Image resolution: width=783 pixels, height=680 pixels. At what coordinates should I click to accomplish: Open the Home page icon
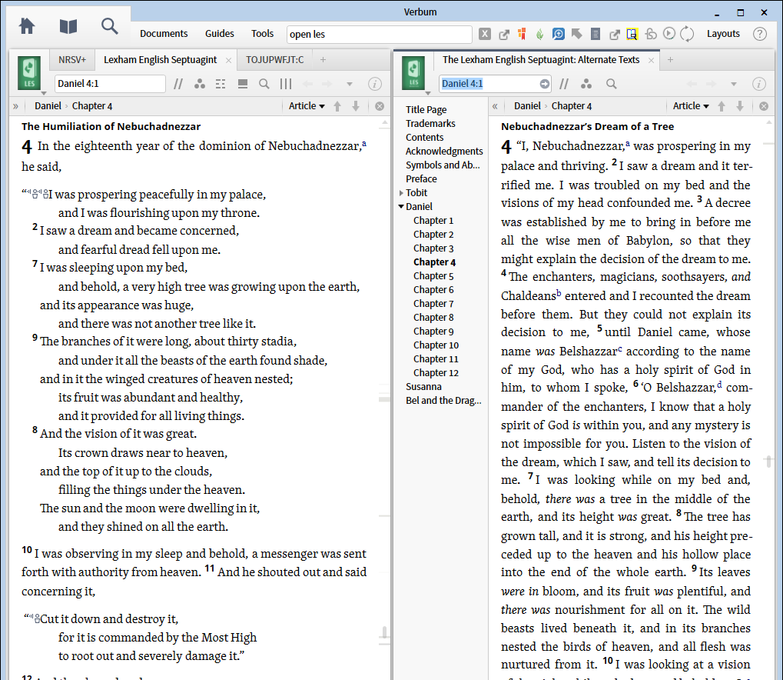tap(27, 26)
